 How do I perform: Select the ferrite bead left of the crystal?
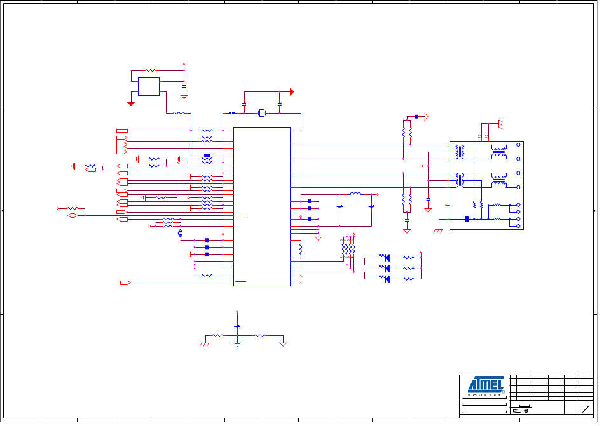coord(232,113)
